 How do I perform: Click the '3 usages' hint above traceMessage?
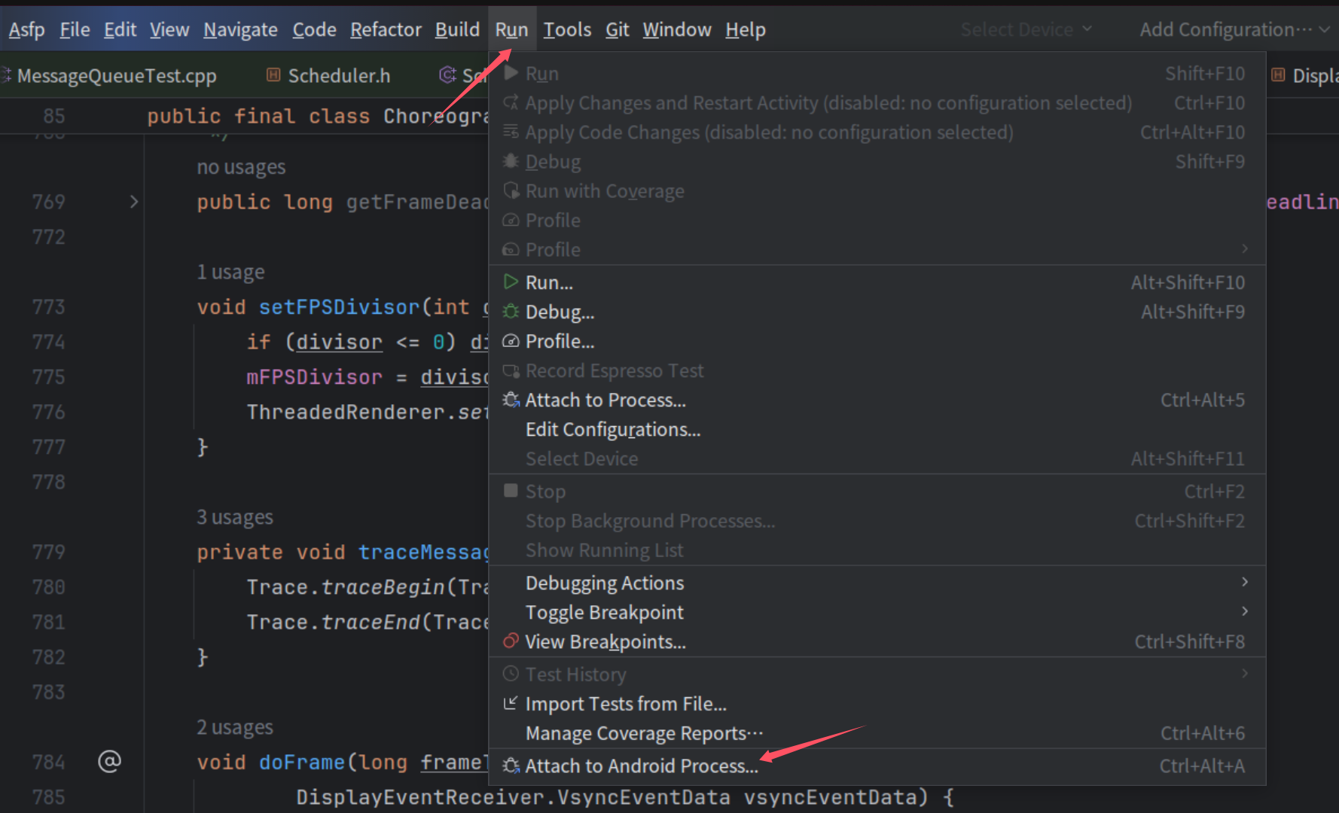(235, 517)
